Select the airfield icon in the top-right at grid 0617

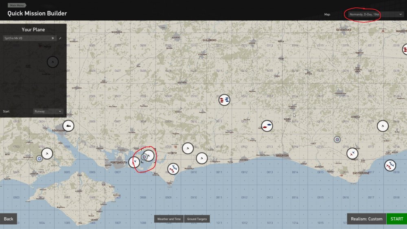tap(383, 126)
